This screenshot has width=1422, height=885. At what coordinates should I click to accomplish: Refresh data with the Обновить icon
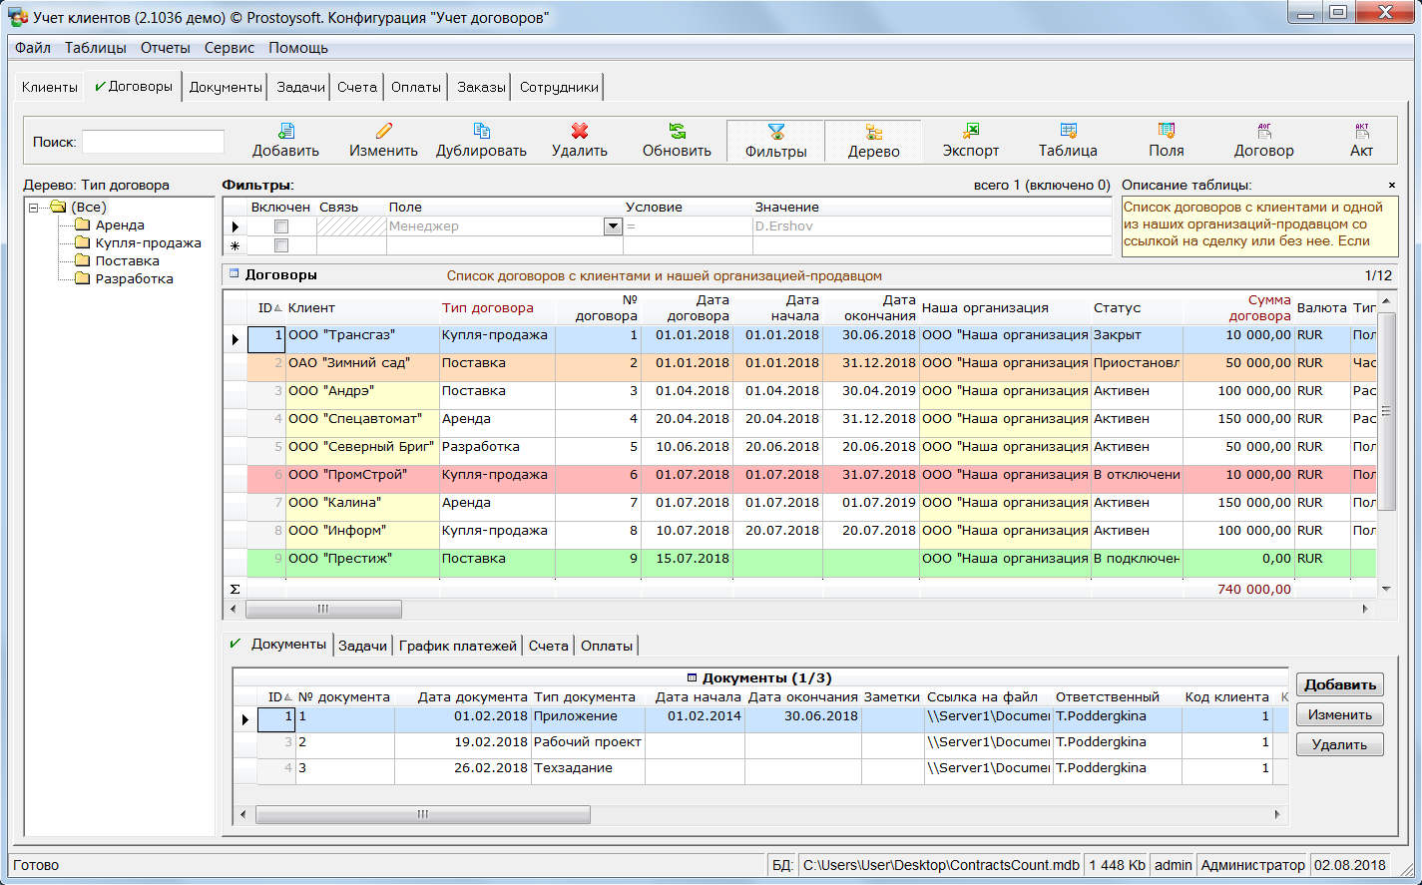pyautogui.click(x=677, y=132)
